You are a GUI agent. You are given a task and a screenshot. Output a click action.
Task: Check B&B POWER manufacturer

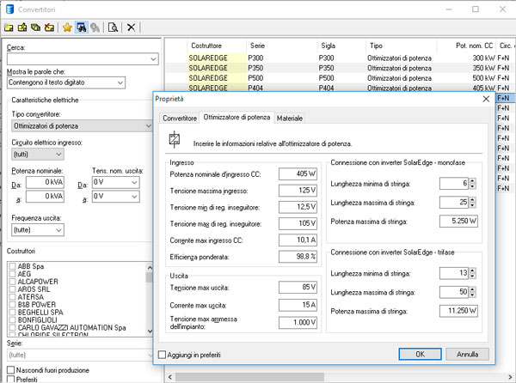tap(13, 305)
